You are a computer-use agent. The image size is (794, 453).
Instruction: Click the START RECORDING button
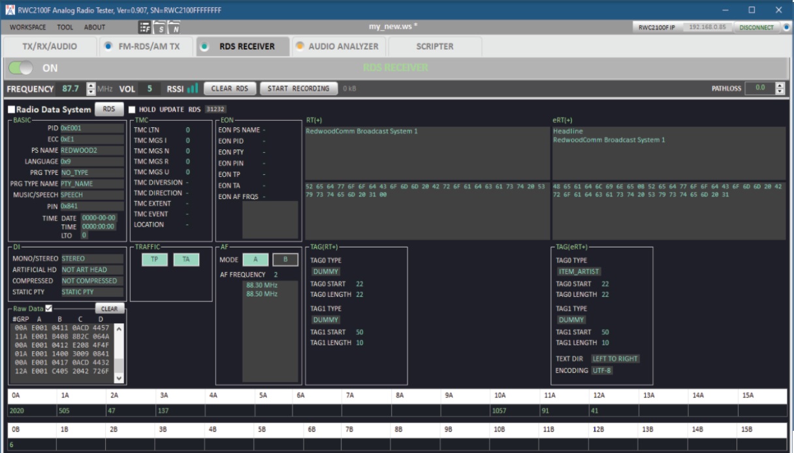click(298, 89)
